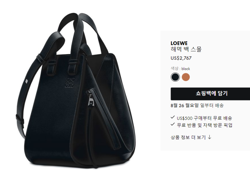Click the silver zipper pull on the bag
This screenshot has height=183, width=250.
91,100
